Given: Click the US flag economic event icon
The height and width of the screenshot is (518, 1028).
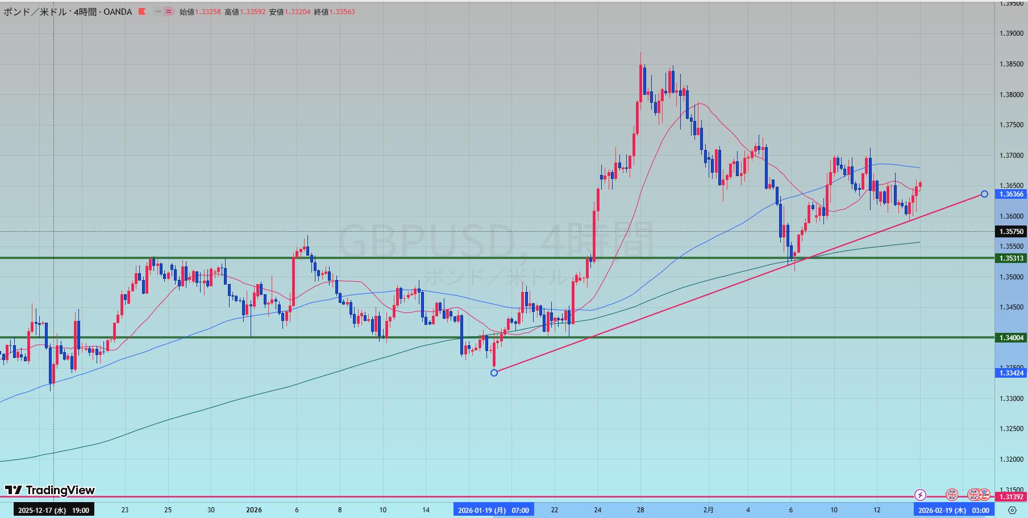Looking at the screenshot, I should 985,495.
